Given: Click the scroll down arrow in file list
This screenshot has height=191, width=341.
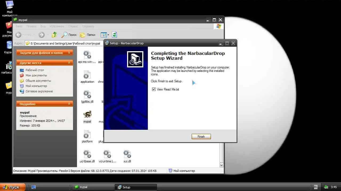Looking at the screenshot, I should [x=221, y=165].
